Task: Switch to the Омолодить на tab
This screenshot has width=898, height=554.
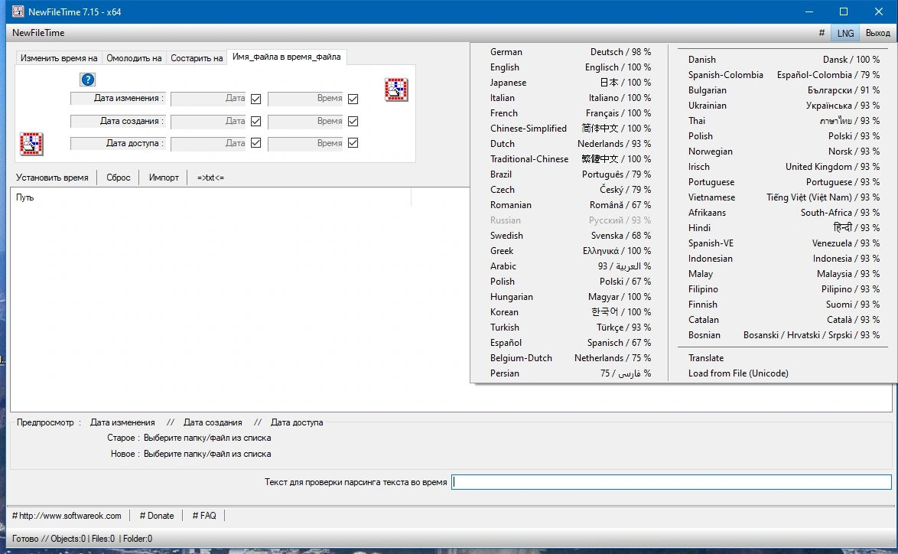Action: (134, 58)
